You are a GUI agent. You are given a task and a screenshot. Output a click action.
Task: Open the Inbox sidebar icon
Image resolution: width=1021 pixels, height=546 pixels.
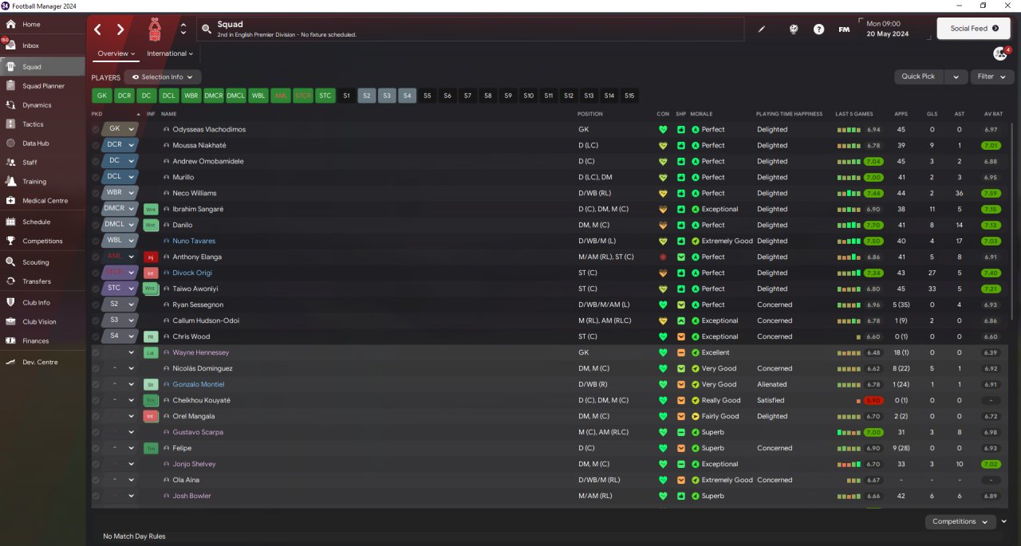click(10, 45)
